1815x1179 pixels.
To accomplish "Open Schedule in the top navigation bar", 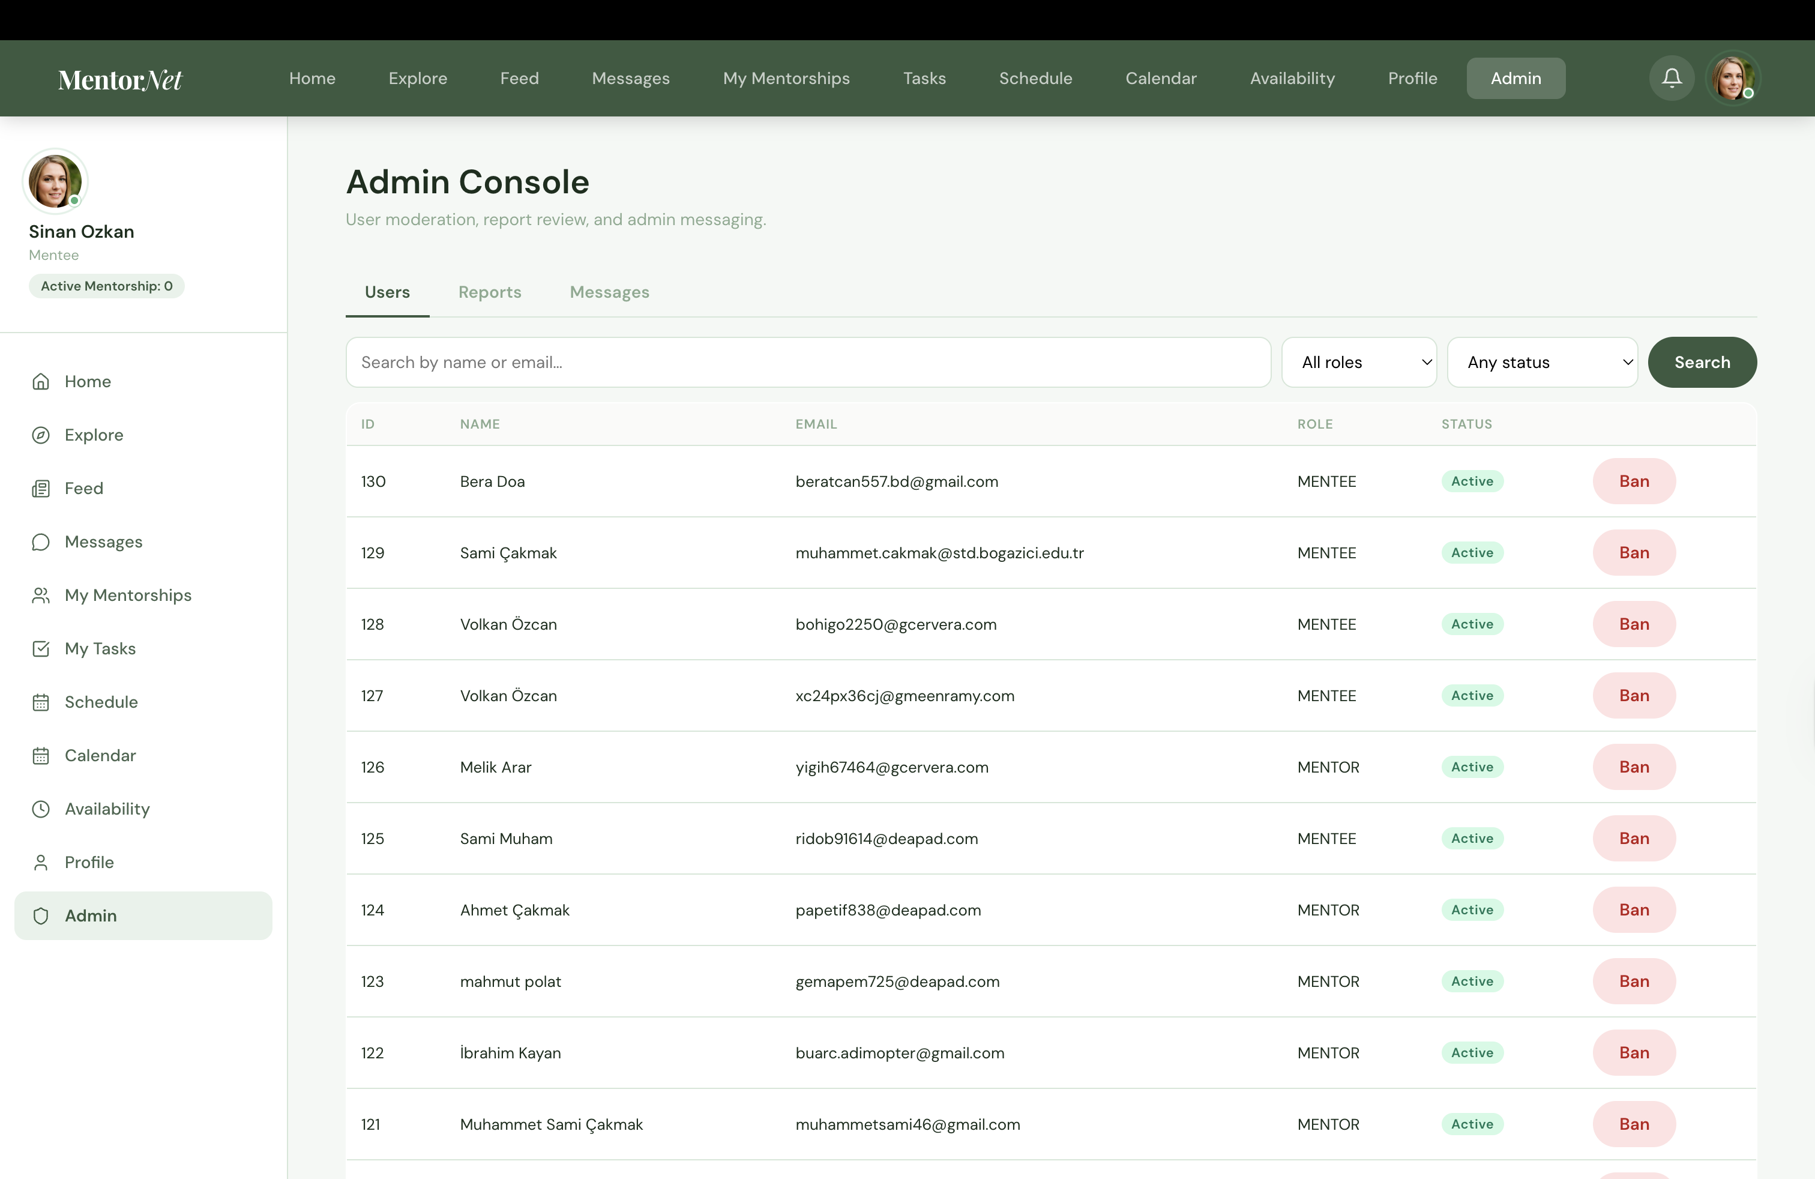I will [1035, 78].
